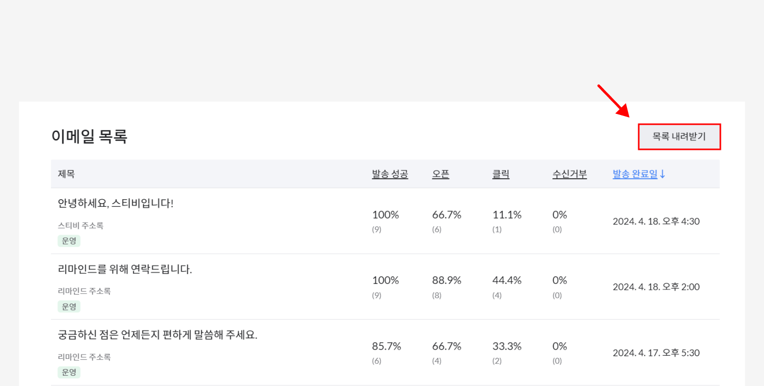
Task: Click the 목록 내려받기 button
Action: click(x=679, y=137)
